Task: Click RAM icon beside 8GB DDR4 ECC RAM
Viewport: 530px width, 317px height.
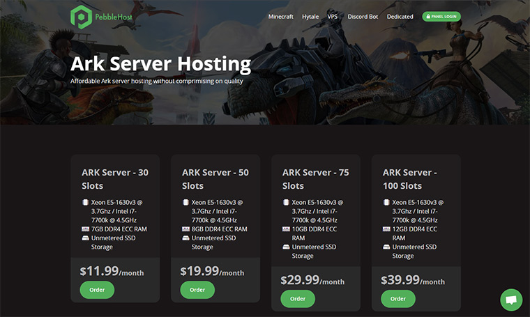Action: tap(185, 229)
